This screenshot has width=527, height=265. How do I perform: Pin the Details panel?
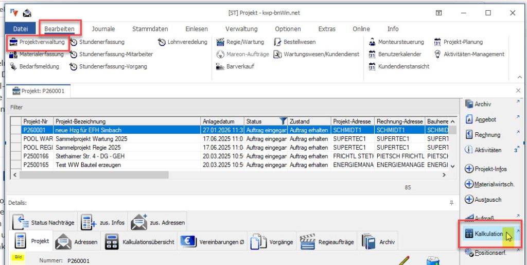(452, 203)
